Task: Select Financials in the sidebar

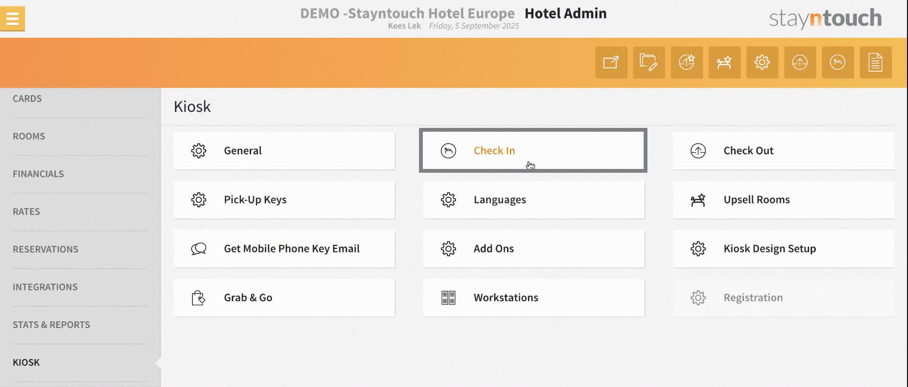Action: (38, 174)
